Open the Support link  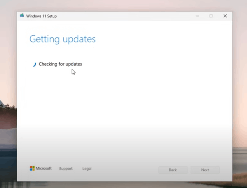tap(66, 169)
